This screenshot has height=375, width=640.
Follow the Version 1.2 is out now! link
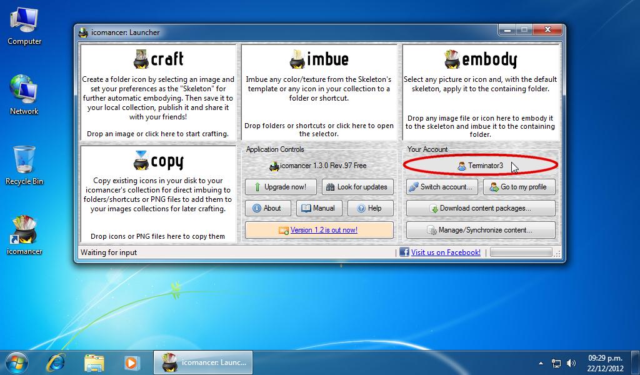tap(324, 230)
